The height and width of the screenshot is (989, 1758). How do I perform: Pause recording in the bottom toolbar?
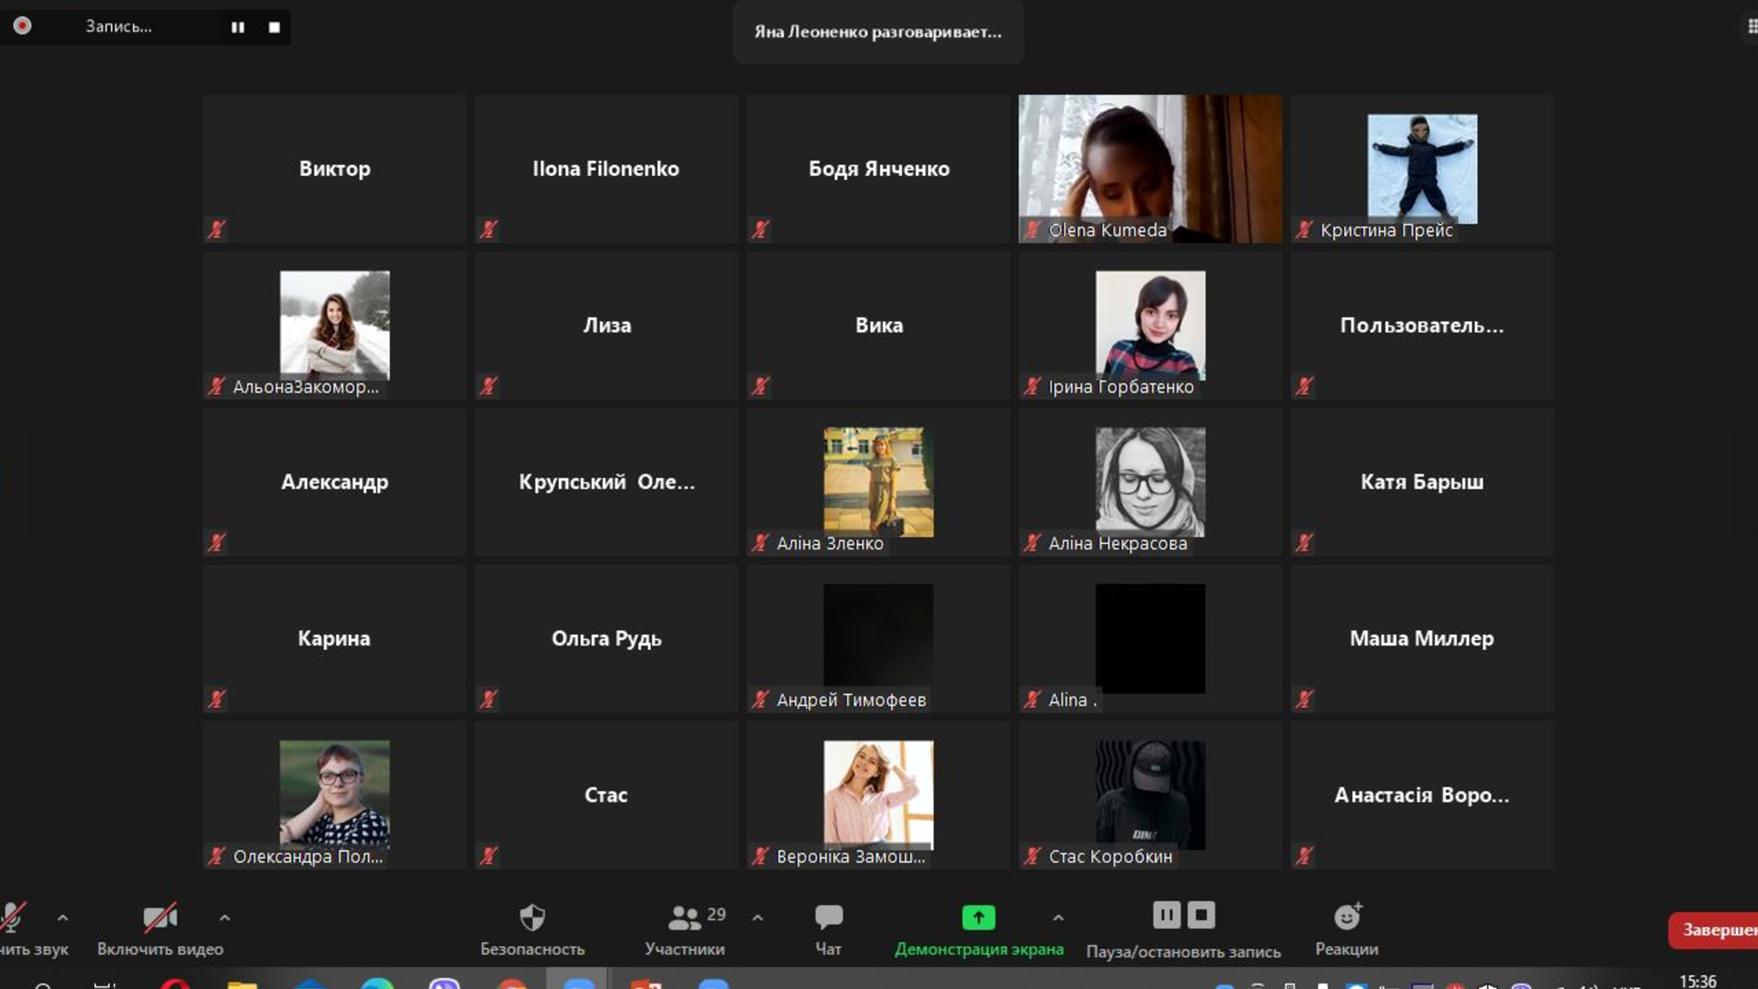(x=1166, y=914)
